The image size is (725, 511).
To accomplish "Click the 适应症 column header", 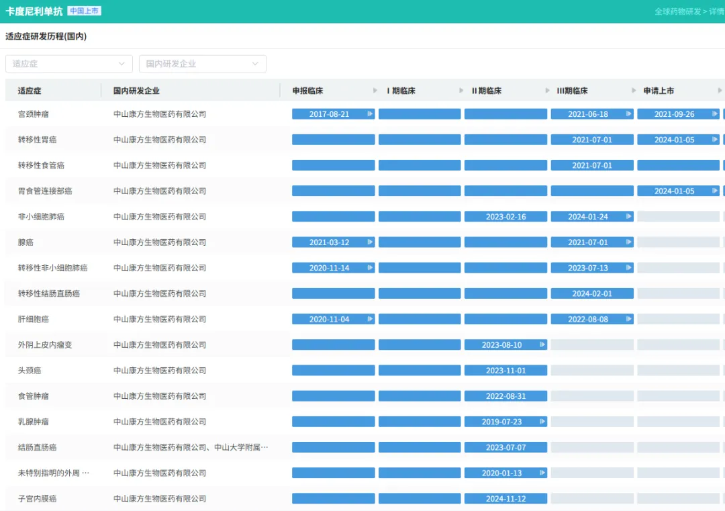I will pos(30,91).
